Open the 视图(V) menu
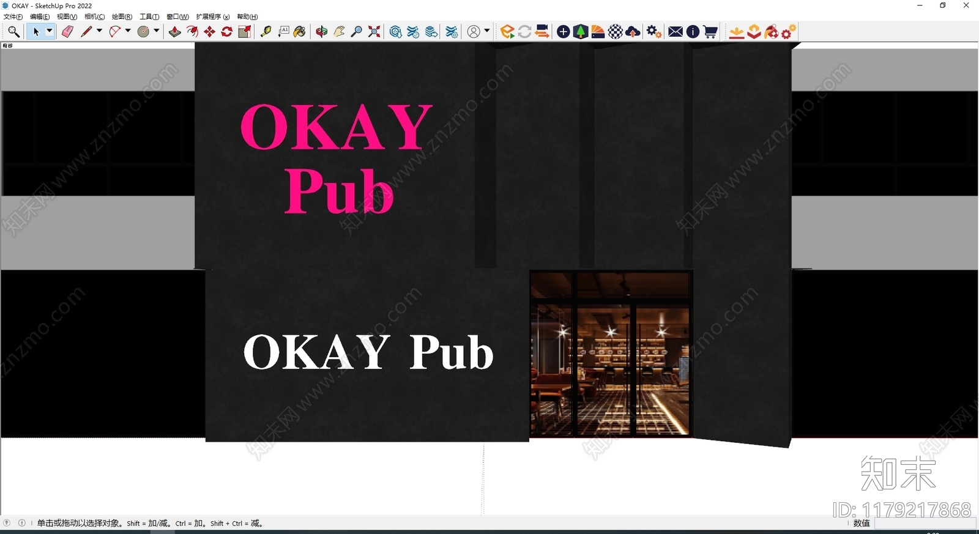The image size is (979, 534). [67, 17]
